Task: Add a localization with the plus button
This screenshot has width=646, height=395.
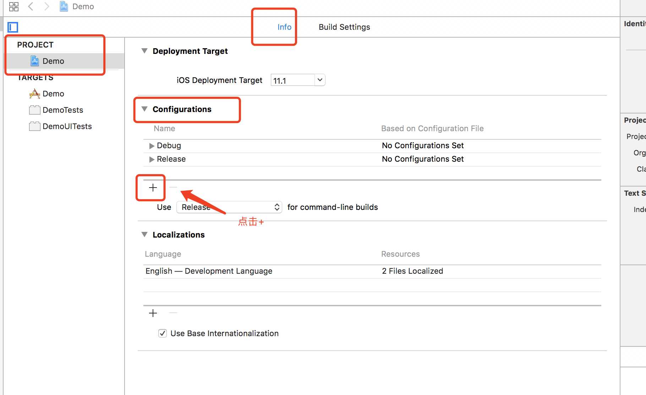Action: pos(153,313)
